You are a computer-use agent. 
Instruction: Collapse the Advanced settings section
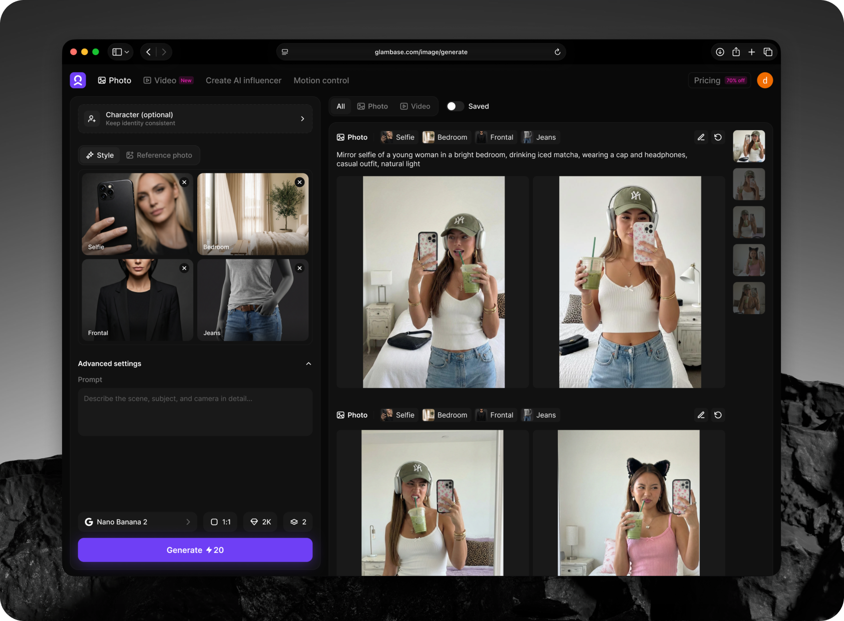(308, 364)
